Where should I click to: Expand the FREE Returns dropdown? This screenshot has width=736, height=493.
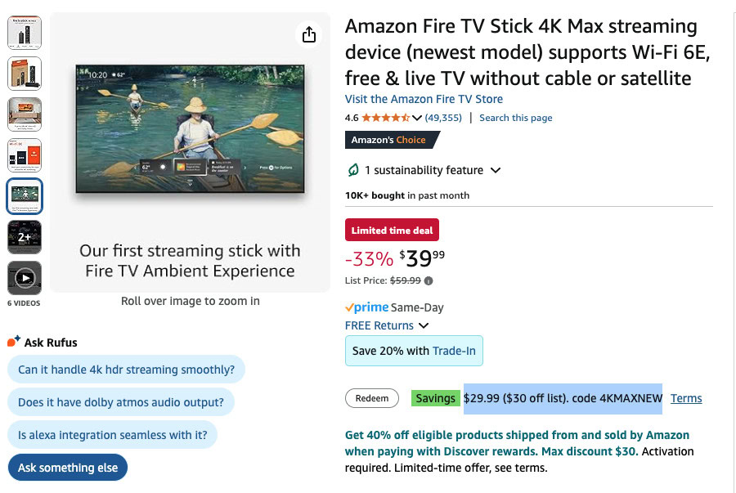pyautogui.click(x=424, y=325)
